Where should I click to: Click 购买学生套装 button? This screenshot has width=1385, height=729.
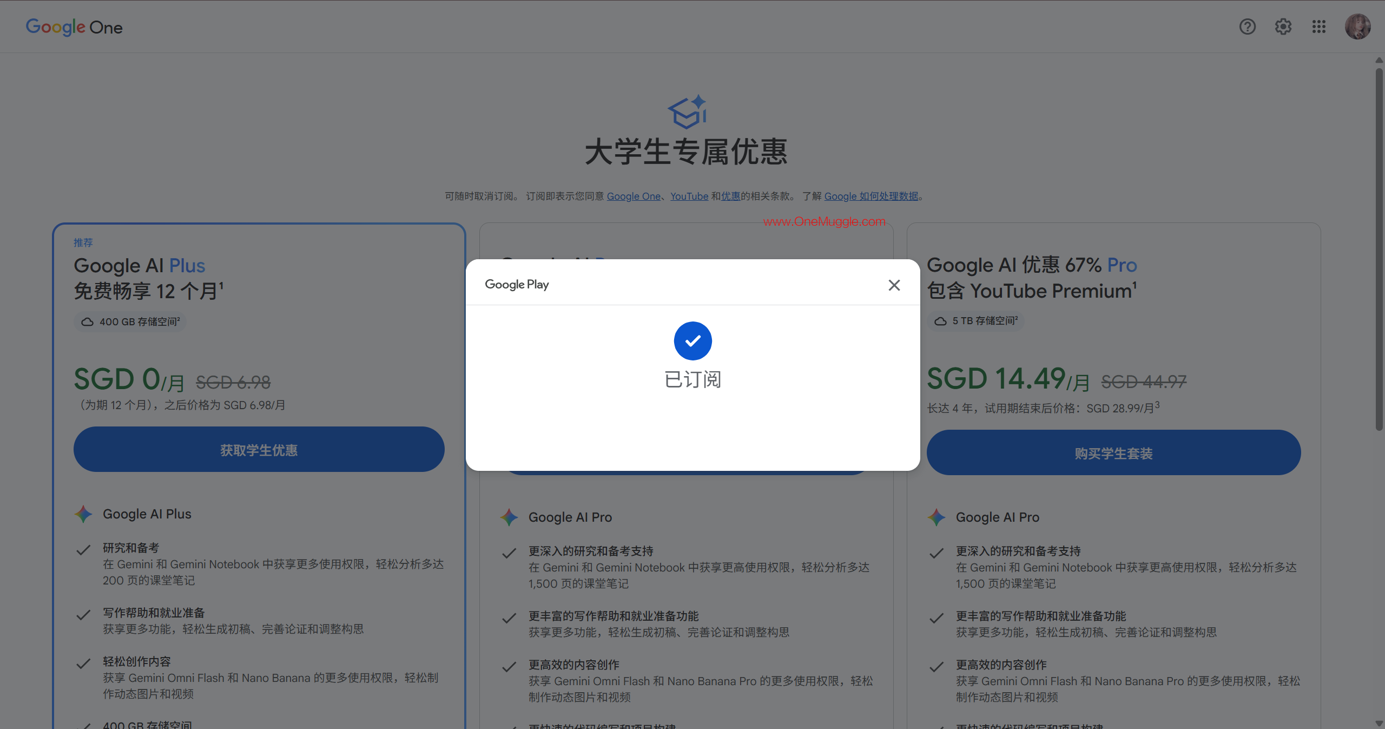click(x=1114, y=453)
